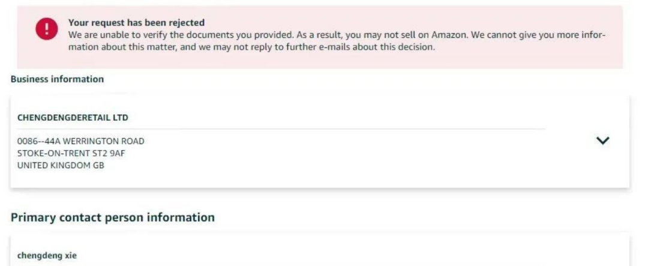Click empty space inside the pink rejection banner
The height and width of the screenshot is (266, 648).
click(331, 60)
